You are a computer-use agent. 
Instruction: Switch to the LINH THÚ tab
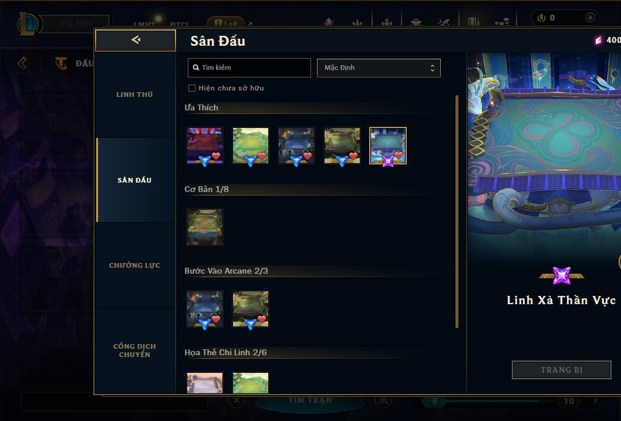134,95
